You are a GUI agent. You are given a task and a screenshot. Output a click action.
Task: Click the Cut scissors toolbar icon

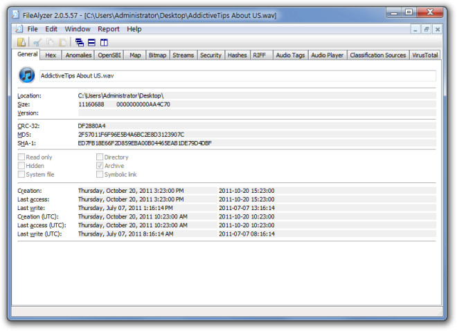click(x=37, y=42)
